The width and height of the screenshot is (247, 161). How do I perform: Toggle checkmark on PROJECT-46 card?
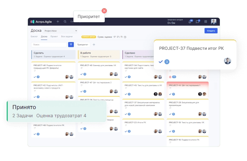[x=35, y=77]
